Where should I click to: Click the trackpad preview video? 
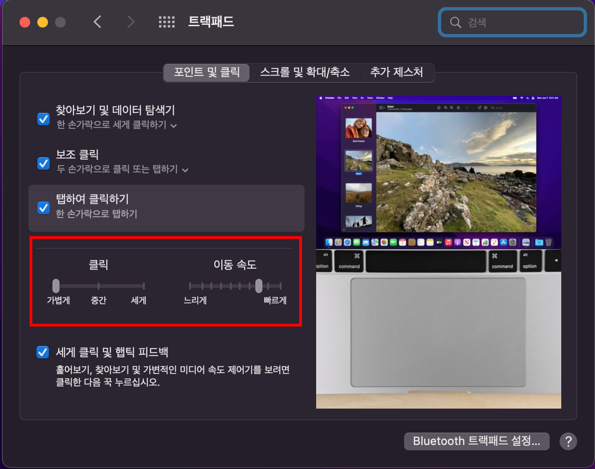439,252
